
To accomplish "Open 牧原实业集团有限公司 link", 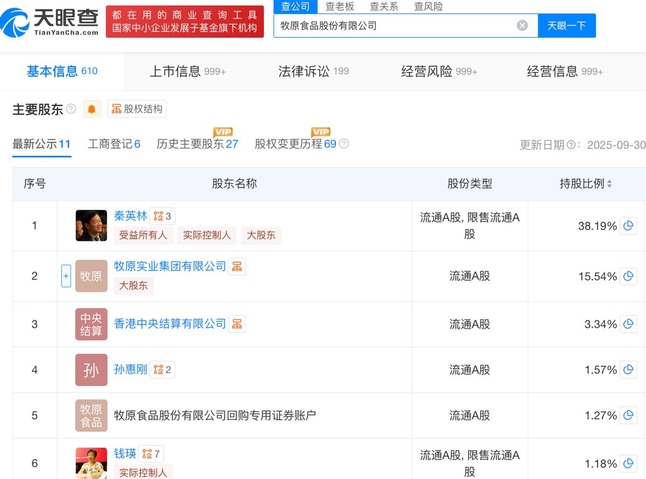I will tap(170, 266).
